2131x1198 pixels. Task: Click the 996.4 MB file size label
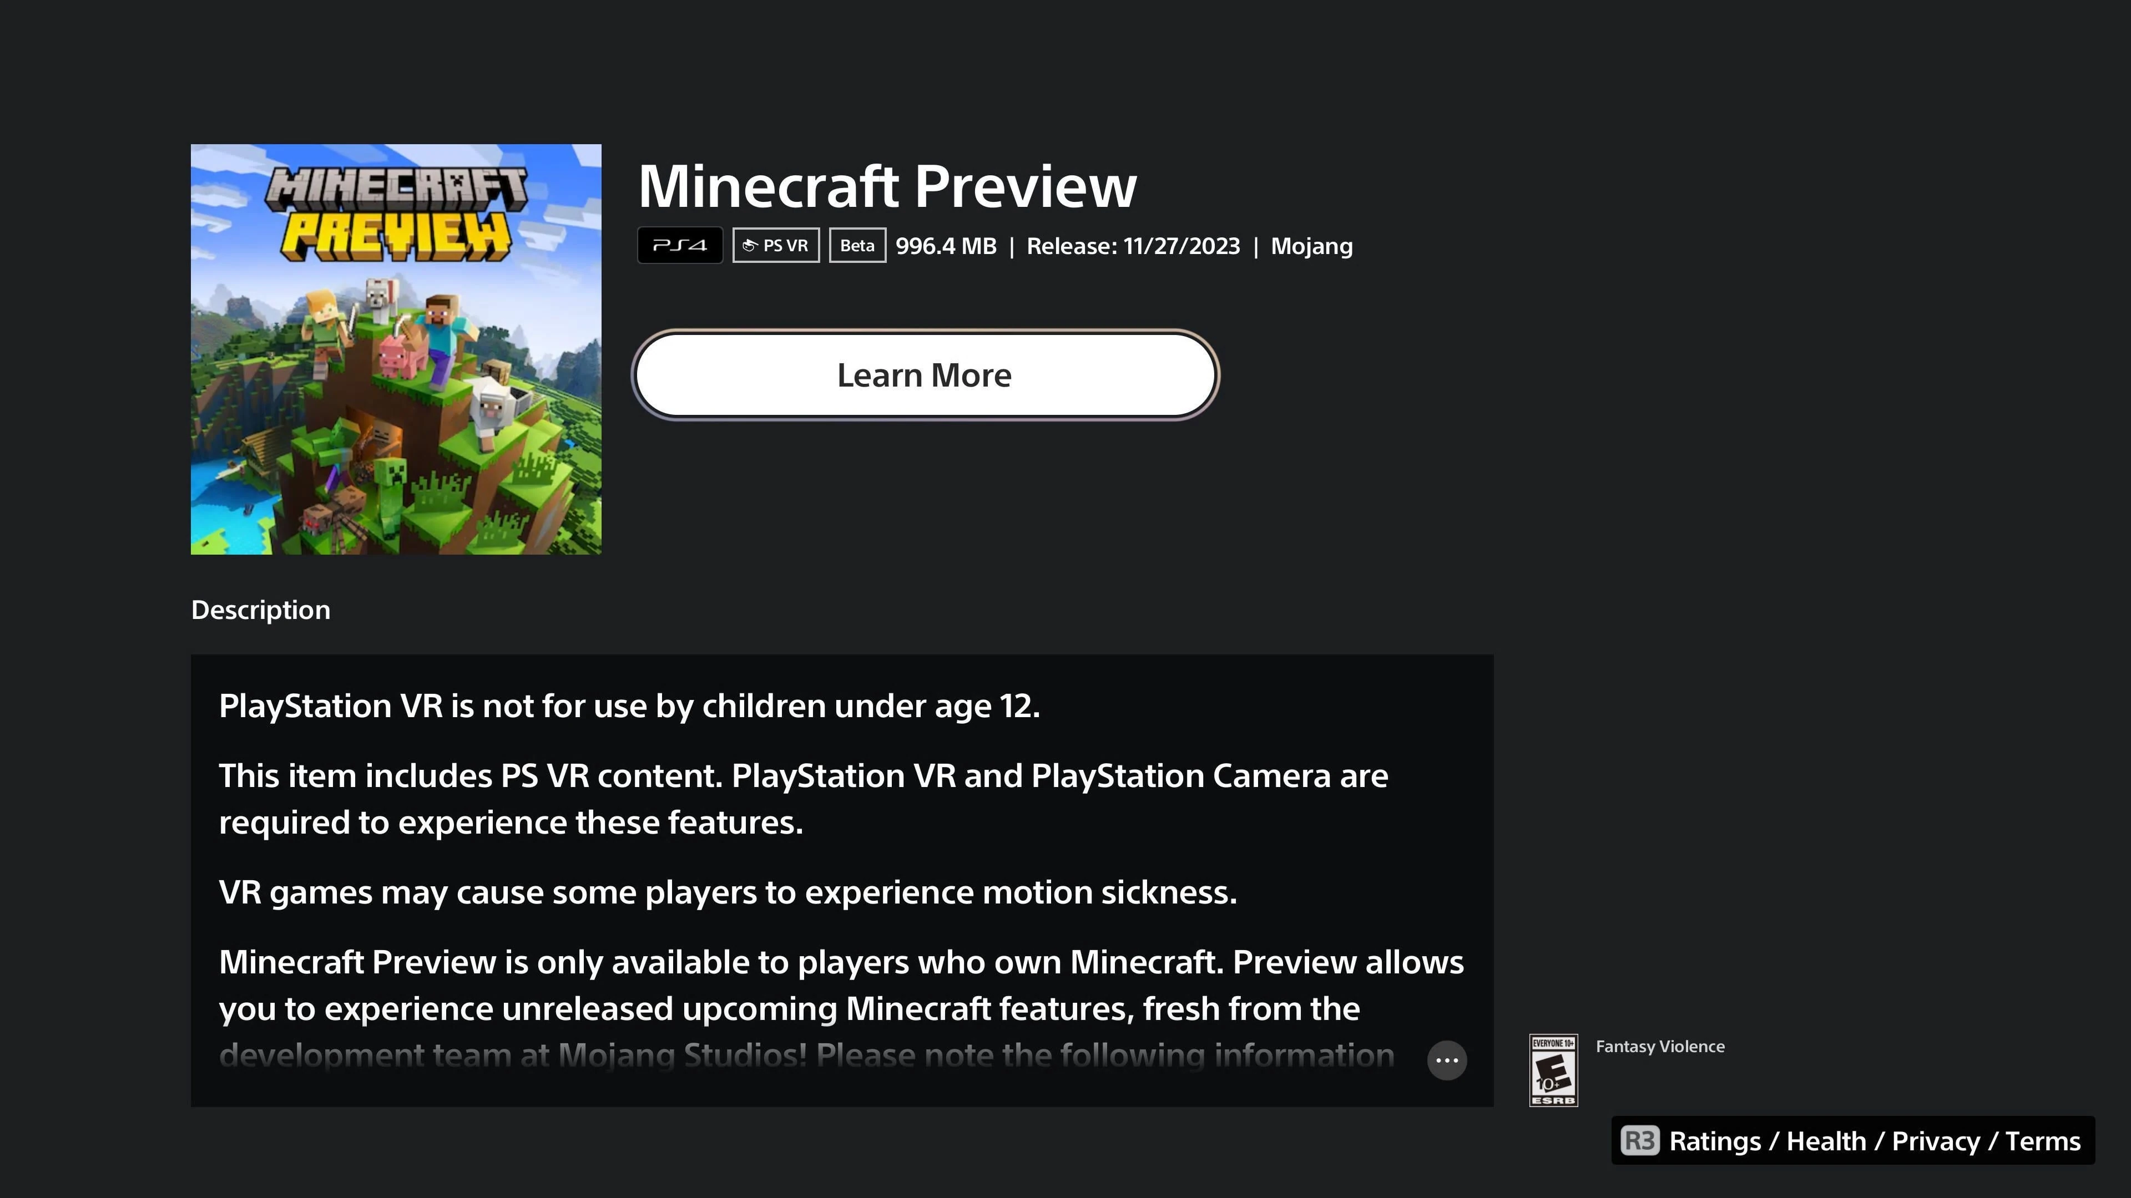[x=946, y=246]
